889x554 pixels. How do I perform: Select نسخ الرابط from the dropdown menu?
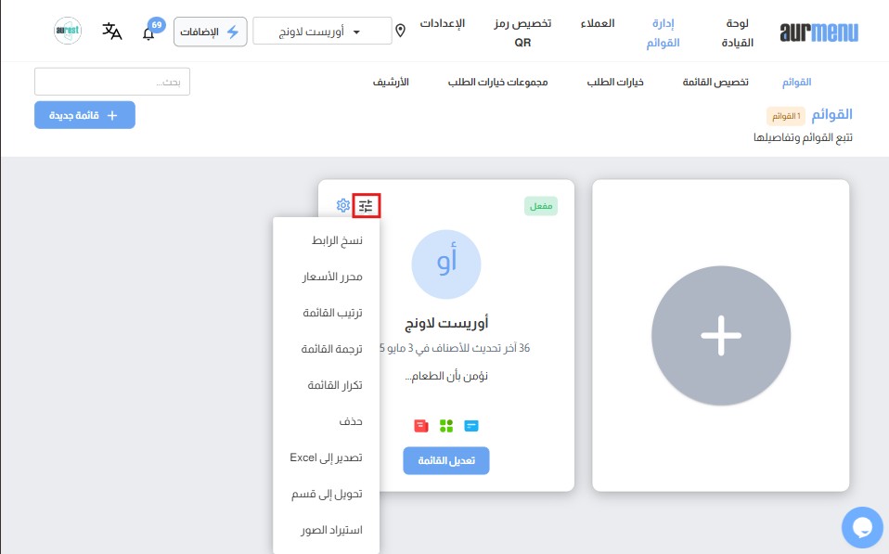pyautogui.click(x=336, y=240)
